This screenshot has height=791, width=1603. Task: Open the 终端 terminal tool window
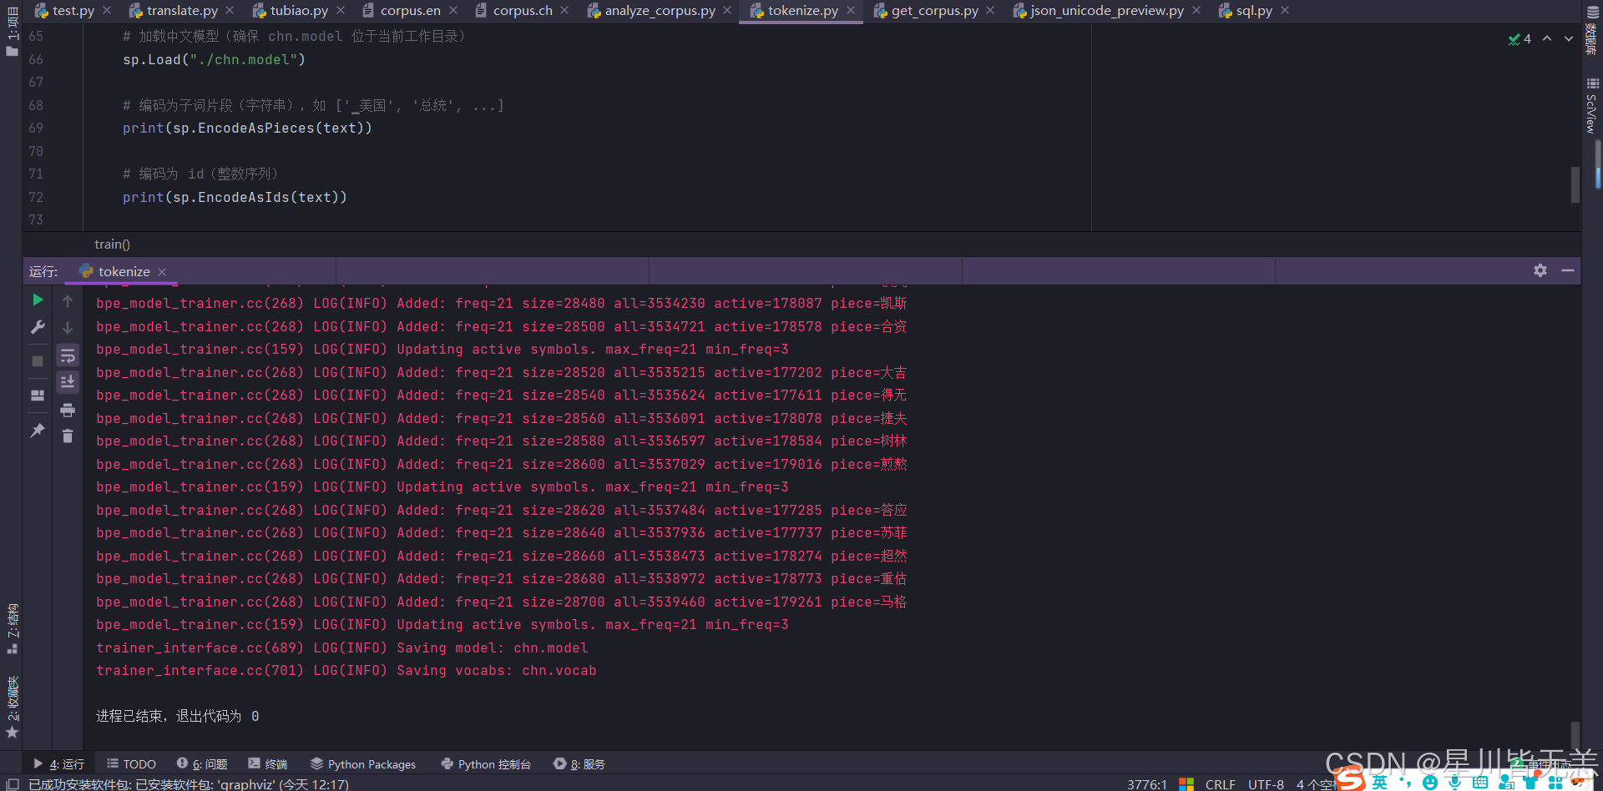268,763
